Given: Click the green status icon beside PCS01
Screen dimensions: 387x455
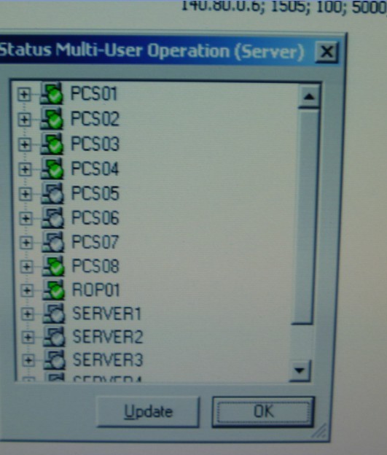Looking at the screenshot, I should 51,93.
